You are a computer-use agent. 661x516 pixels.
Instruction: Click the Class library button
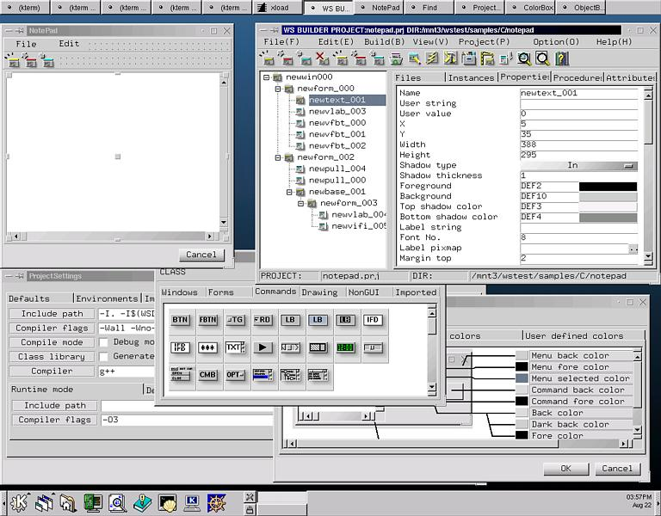[52, 356]
